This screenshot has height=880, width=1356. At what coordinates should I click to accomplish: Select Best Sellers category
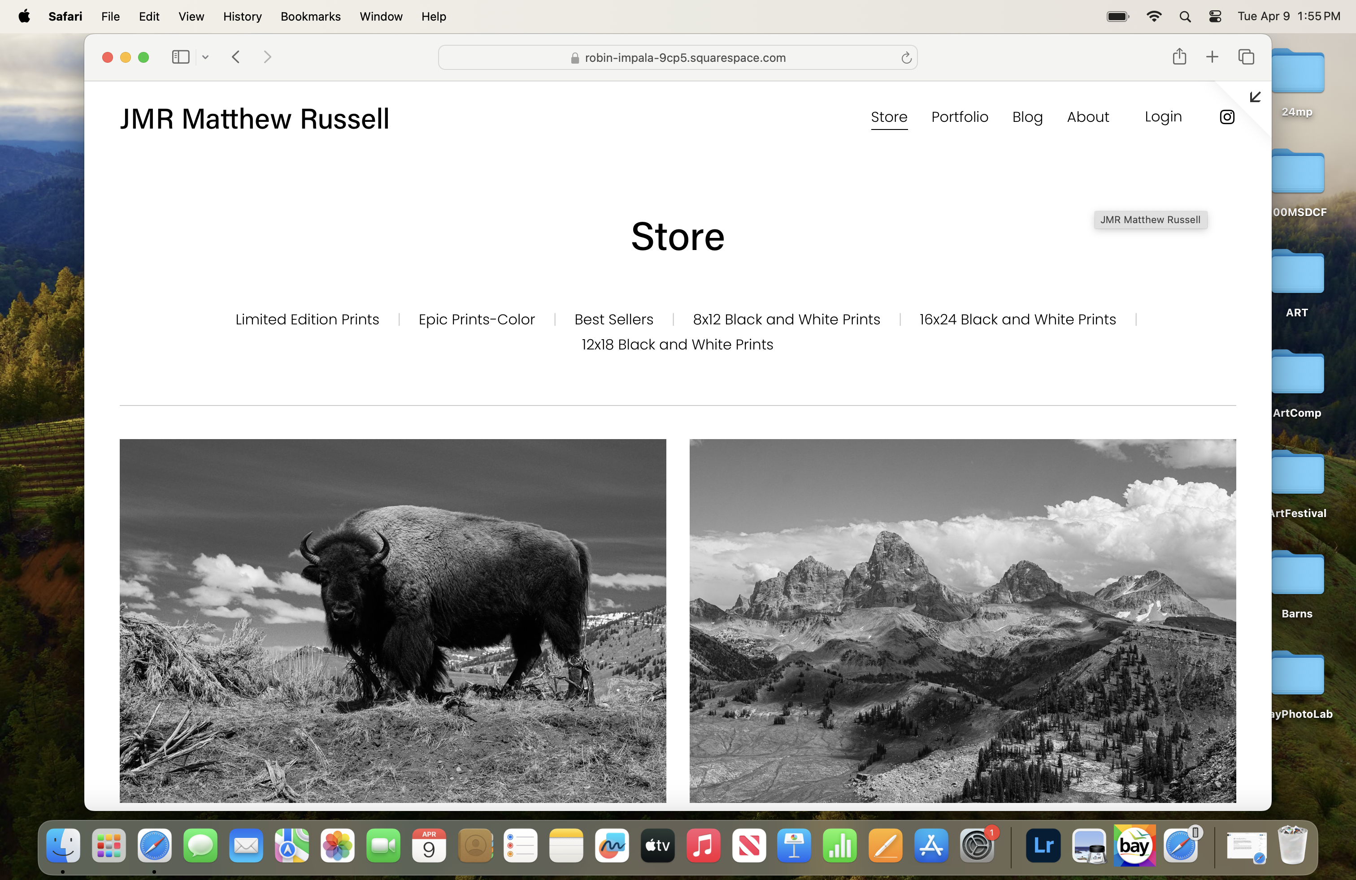[613, 319]
